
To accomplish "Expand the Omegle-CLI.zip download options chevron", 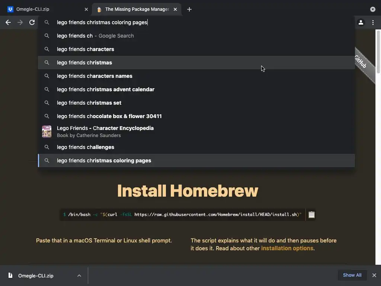I will [x=79, y=276].
